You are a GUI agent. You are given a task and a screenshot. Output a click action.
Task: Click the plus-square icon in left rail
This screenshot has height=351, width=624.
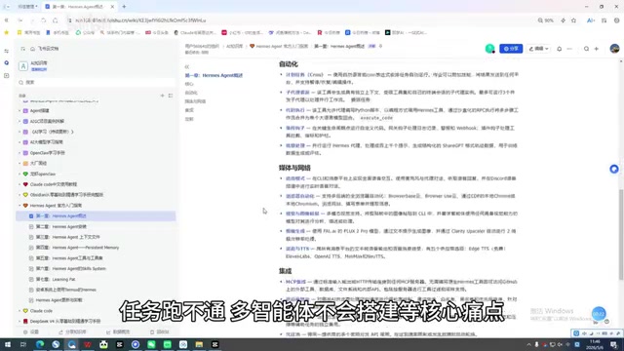tap(7, 75)
